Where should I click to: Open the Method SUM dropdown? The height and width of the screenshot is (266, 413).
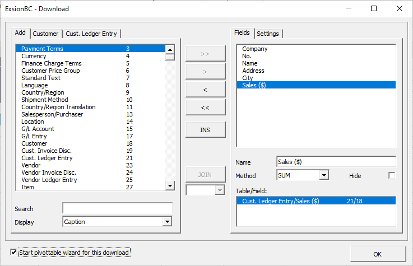[x=324, y=175]
